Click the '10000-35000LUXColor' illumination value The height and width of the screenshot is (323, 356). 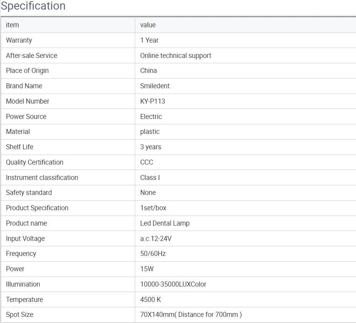coord(173,284)
